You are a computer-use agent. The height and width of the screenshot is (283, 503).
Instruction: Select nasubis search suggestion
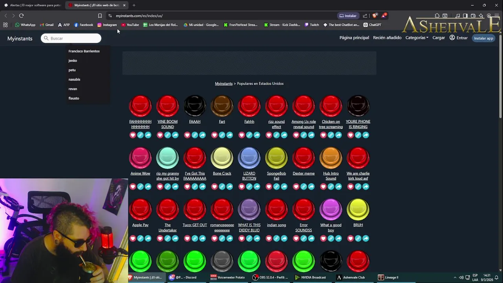click(74, 79)
